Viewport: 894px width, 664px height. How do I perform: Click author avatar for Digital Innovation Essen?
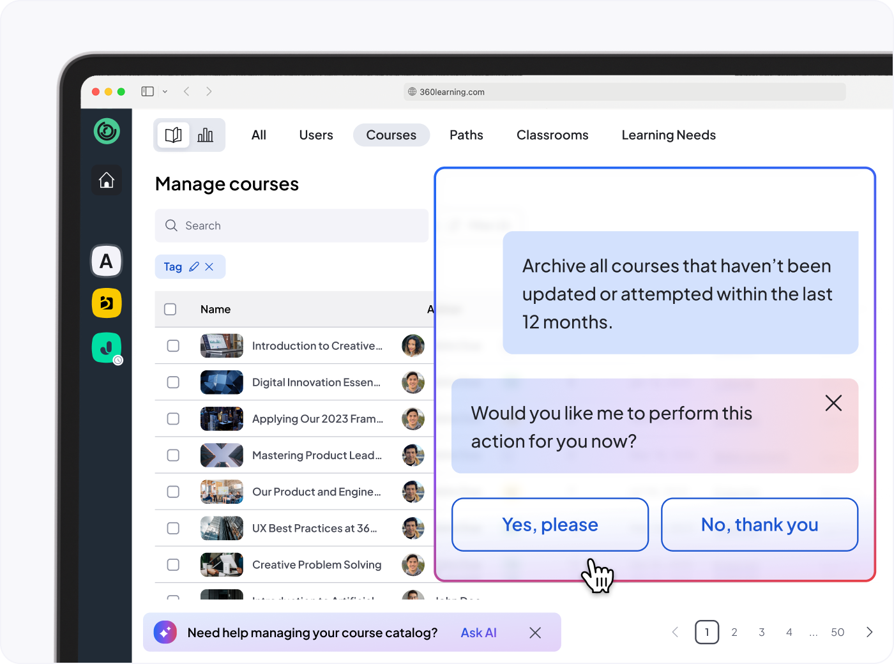(x=413, y=382)
